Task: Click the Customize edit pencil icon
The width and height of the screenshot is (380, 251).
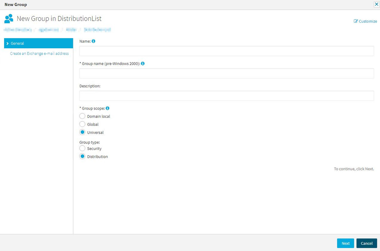Action: pos(356,21)
